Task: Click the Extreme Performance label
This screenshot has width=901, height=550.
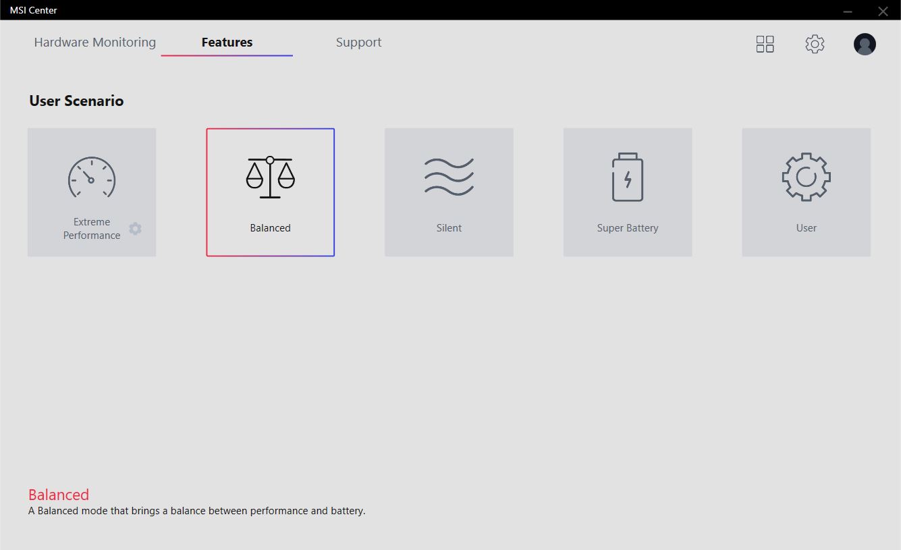Action: click(92, 229)
